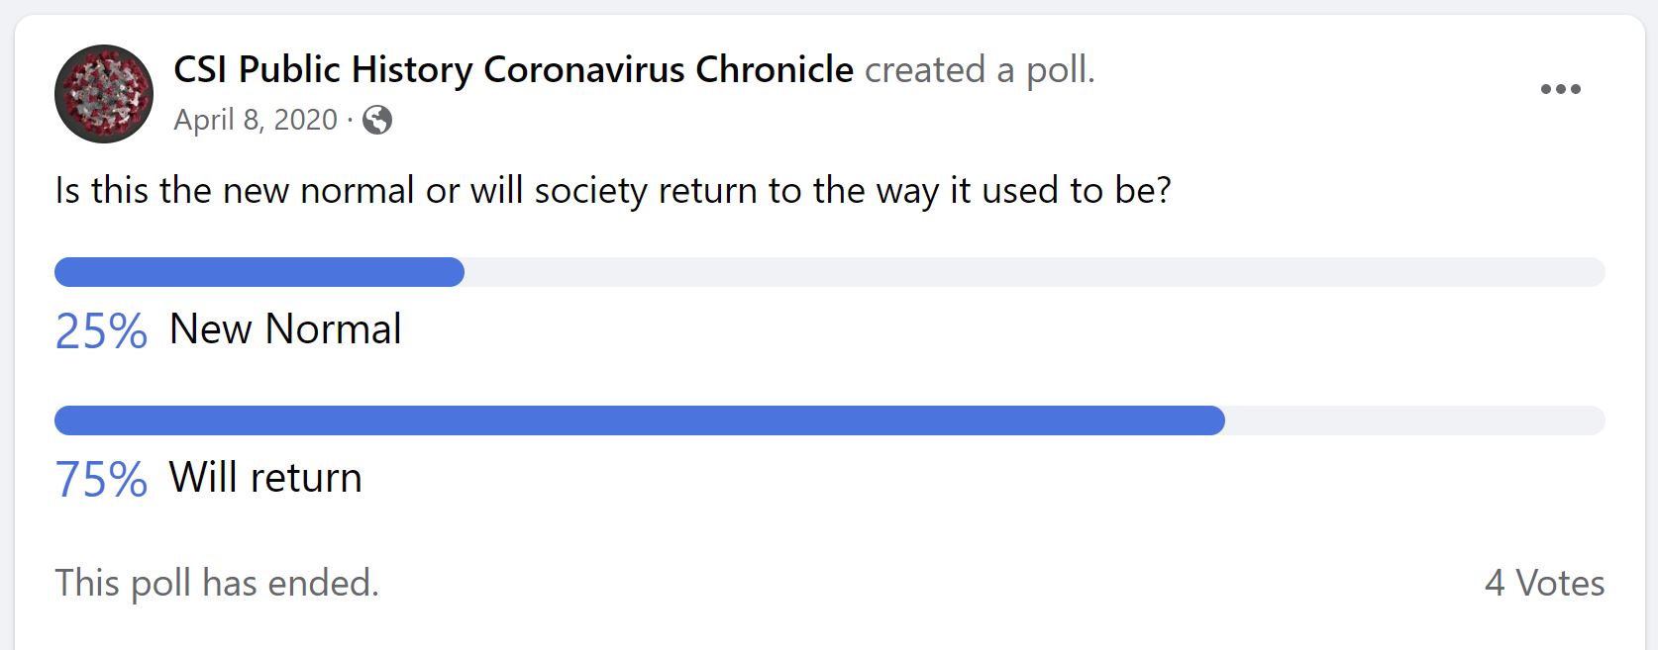The image size is (1658, 650).
Task: Click the April 8, 2020 timestamp
Action: pos(256,120)
